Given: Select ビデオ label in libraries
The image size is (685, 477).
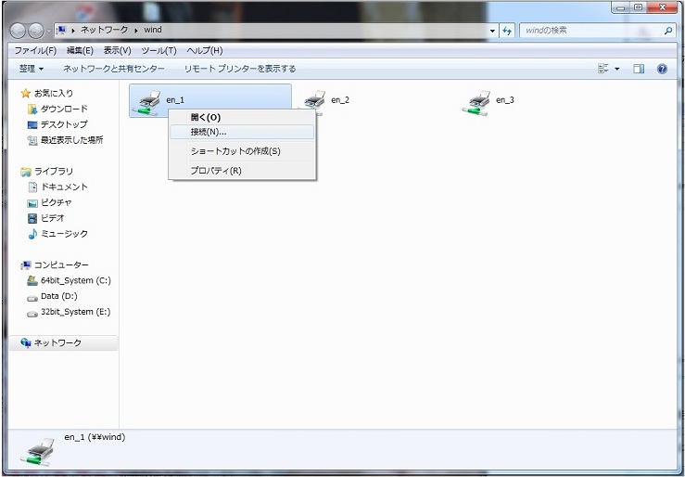Looking at the screenshot, I should coord(53,218).
